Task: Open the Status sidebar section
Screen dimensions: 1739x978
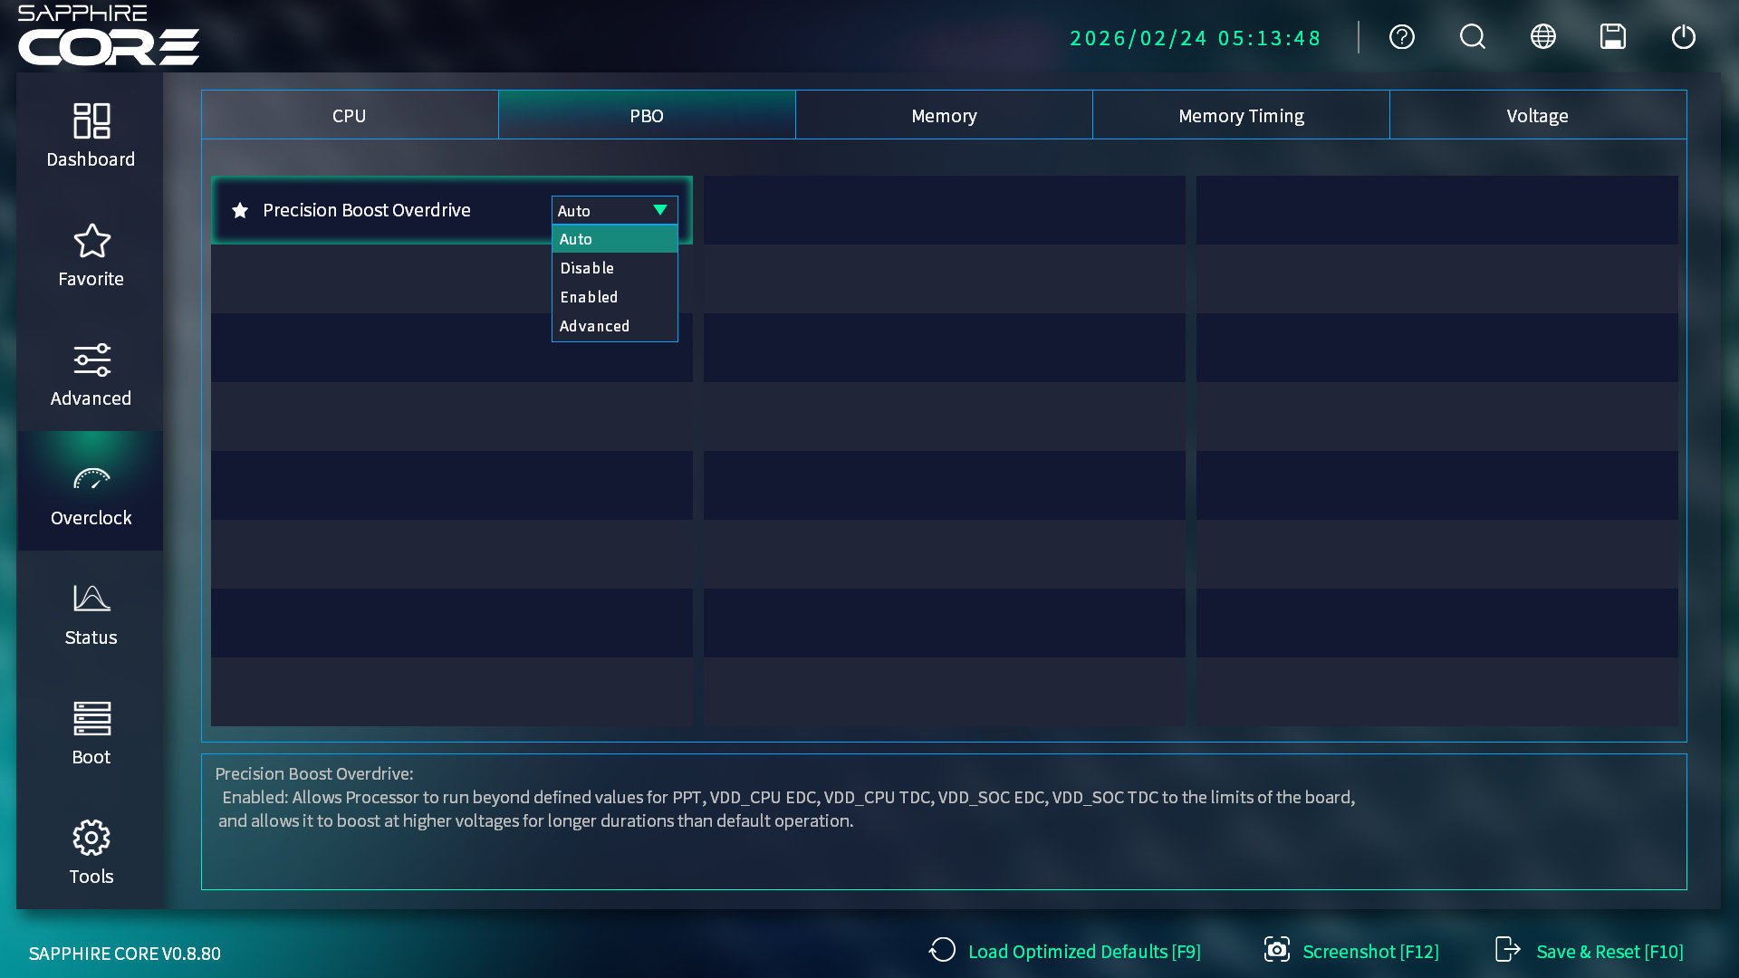Action: [x=91, y=614]
